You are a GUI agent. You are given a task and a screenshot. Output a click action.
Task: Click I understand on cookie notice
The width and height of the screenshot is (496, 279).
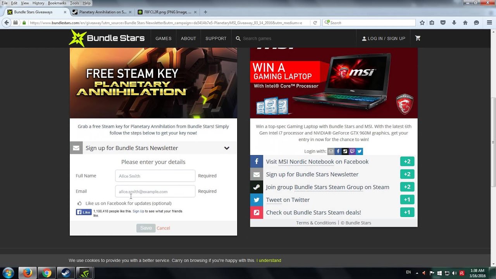pos(269,260)
